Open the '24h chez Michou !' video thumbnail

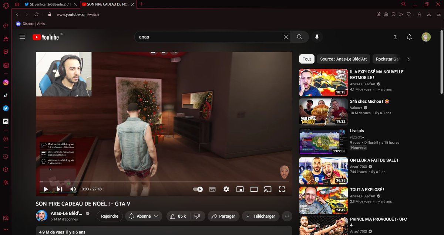(x=323, y=111)
